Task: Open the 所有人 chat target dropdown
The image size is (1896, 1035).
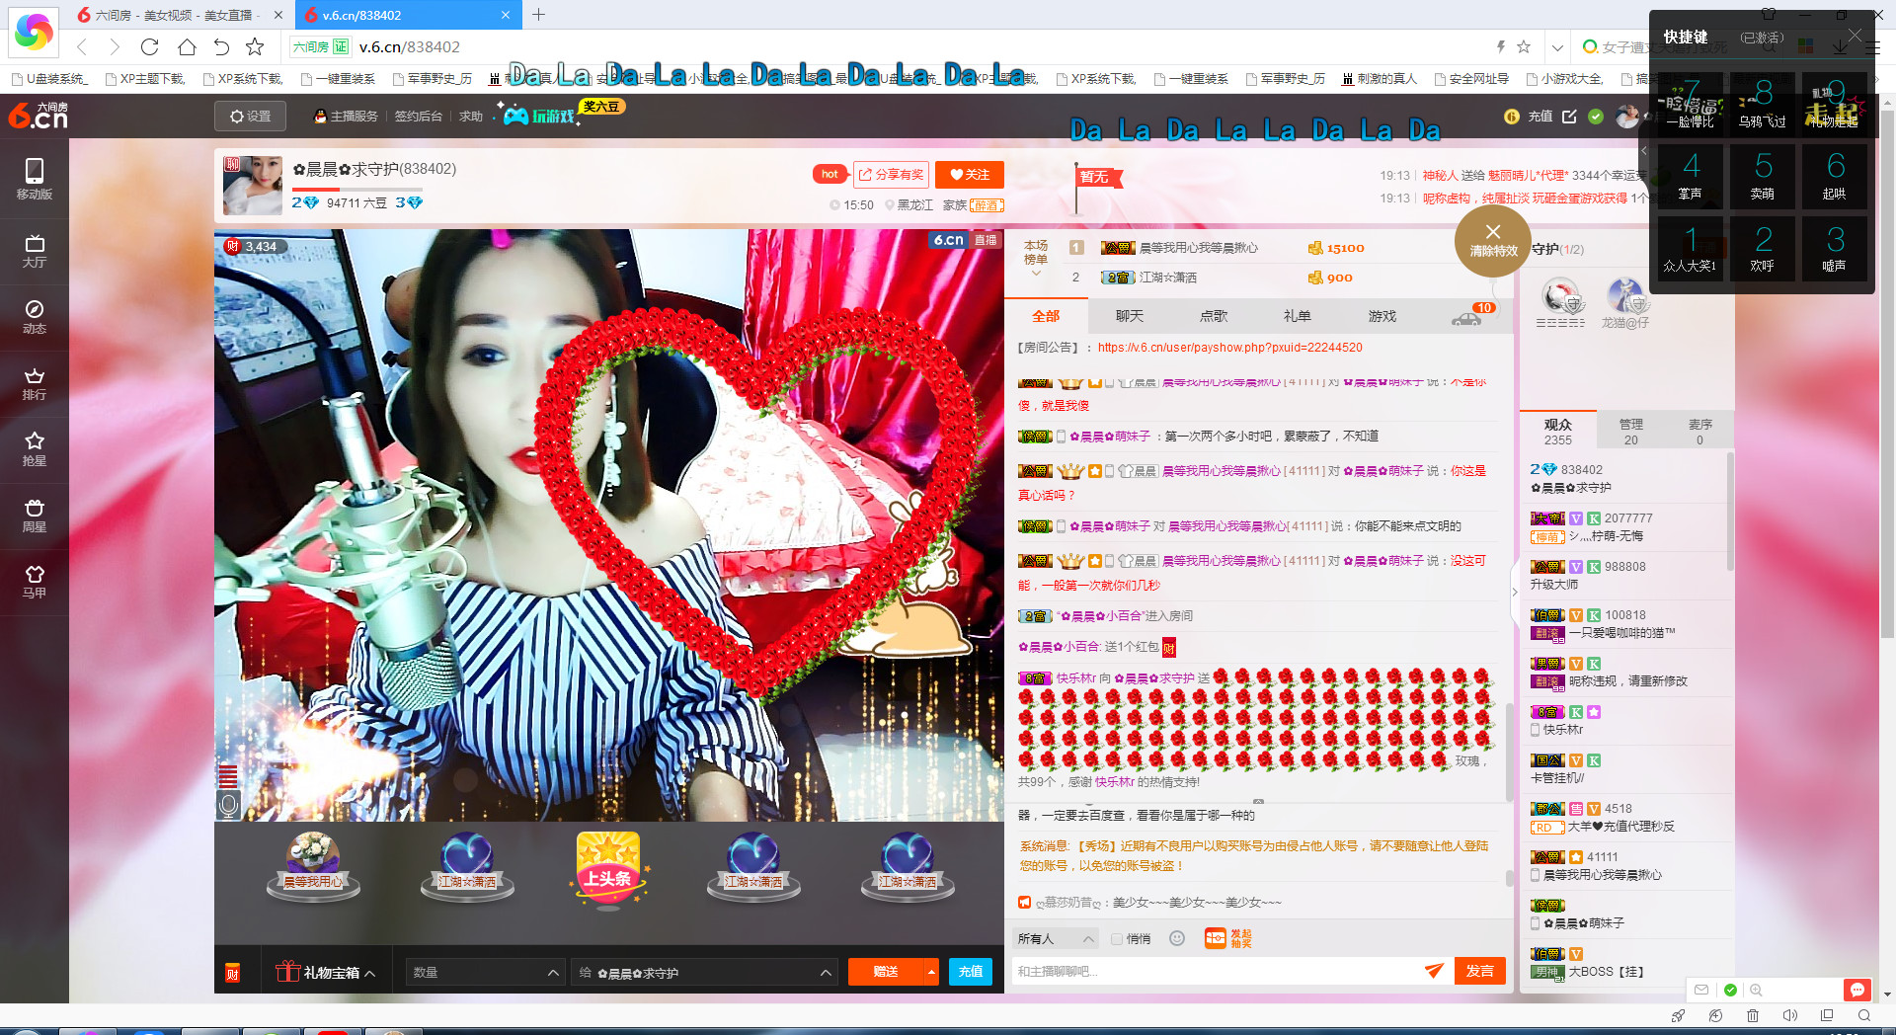Action: (1056, 938)
